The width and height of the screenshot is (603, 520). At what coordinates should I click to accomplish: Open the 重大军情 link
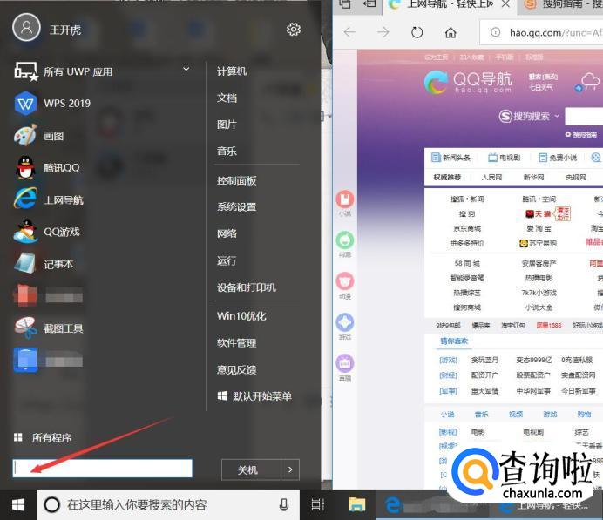485,391
